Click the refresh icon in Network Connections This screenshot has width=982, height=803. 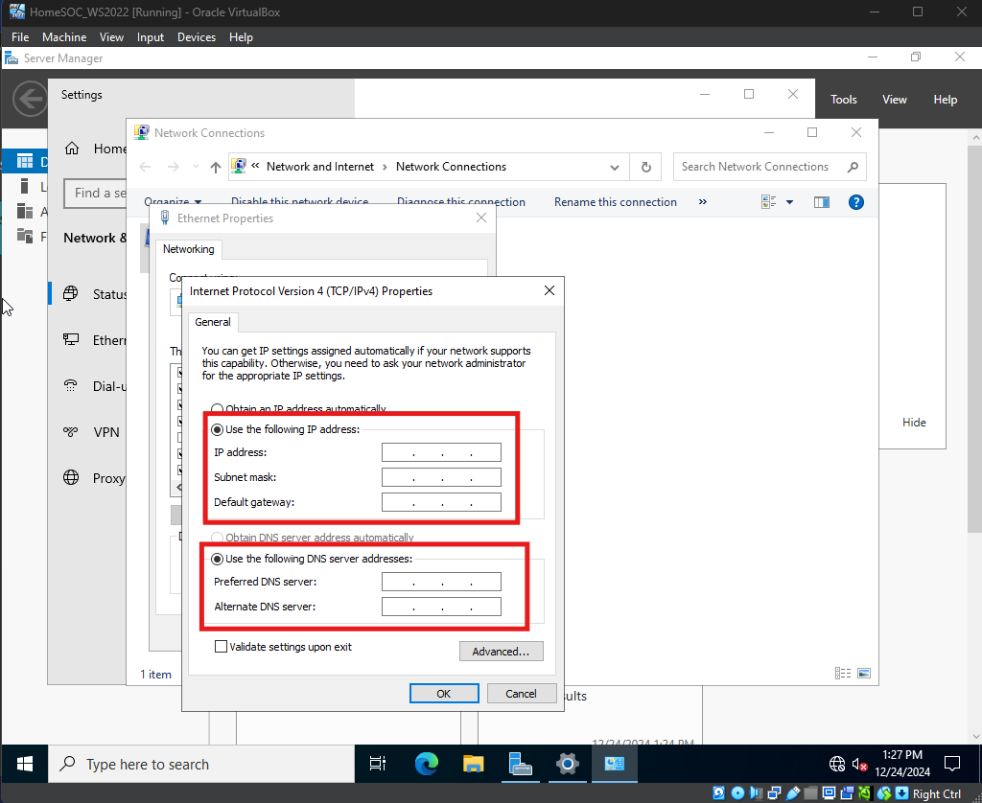point(645,167)
